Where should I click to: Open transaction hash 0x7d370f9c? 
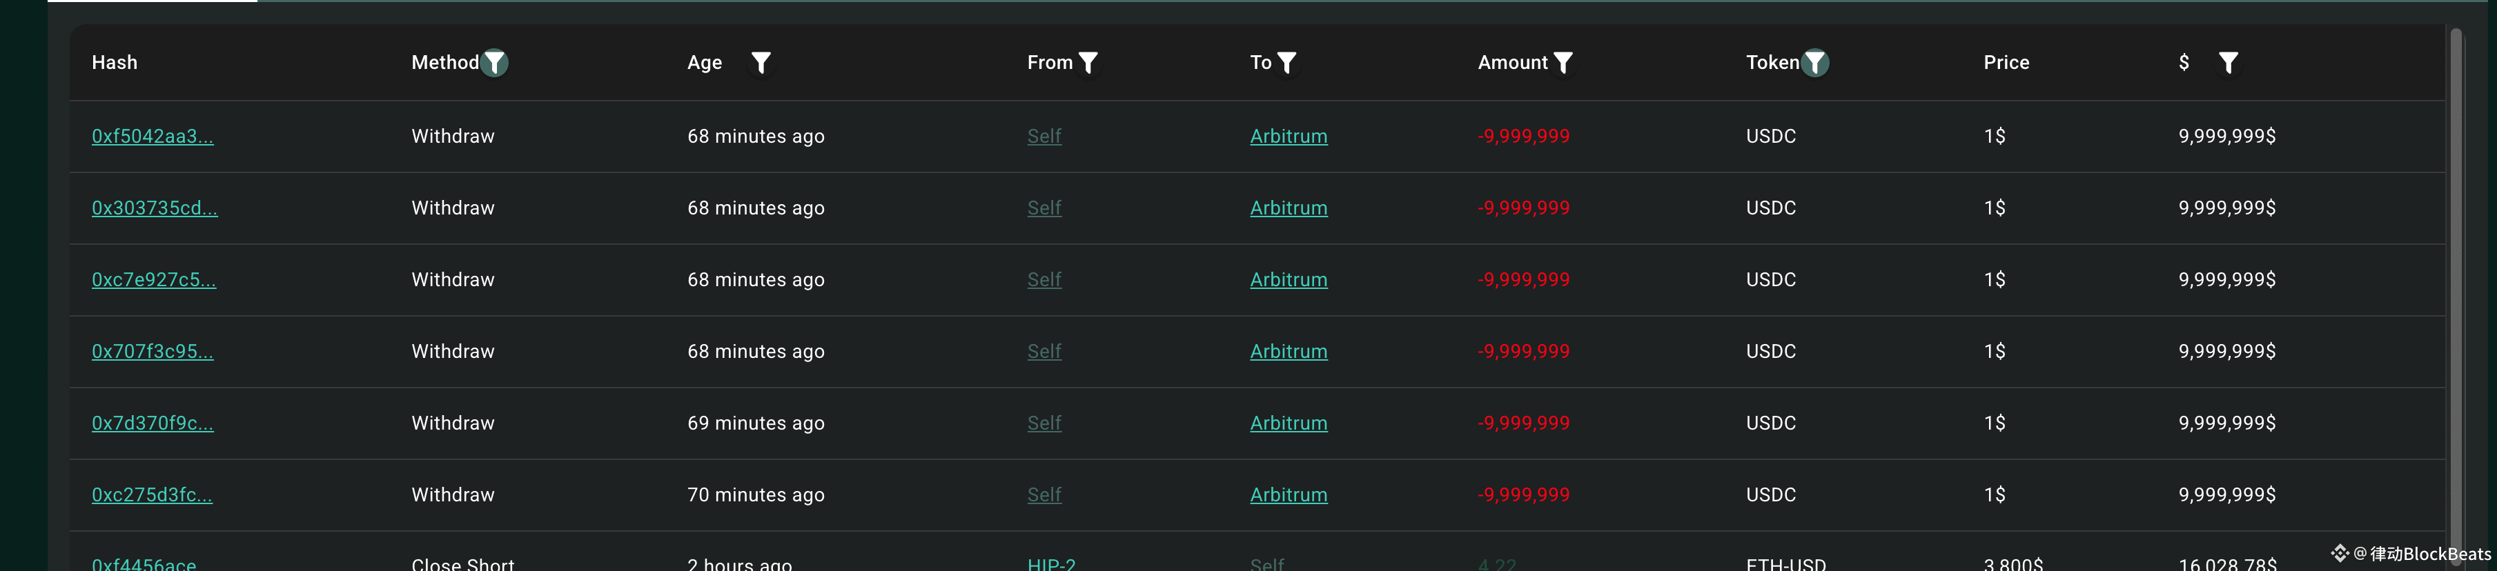pyautogui.click(x=153, y=423)
